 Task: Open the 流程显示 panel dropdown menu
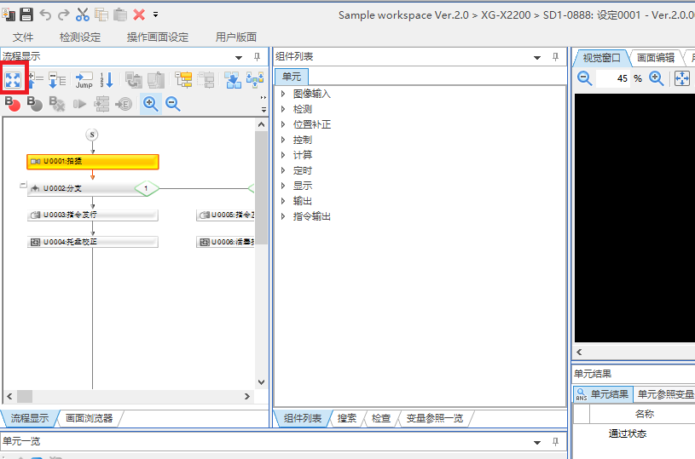239,57
